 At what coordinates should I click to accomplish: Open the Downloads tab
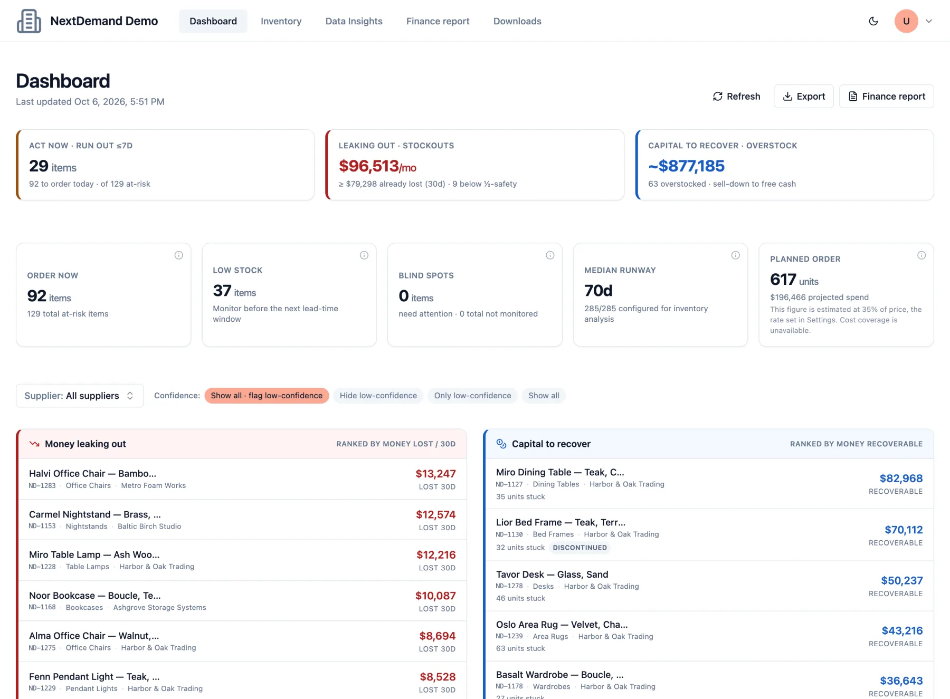(517, 21)
